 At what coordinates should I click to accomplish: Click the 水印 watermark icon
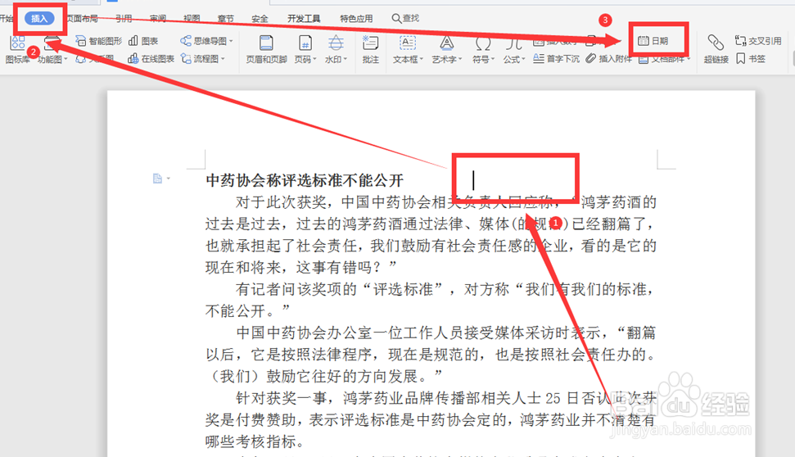[x=336, y=43]
